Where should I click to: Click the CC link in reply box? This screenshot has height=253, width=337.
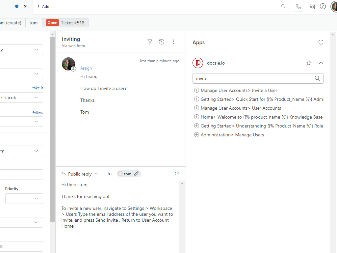pos(177,174)
